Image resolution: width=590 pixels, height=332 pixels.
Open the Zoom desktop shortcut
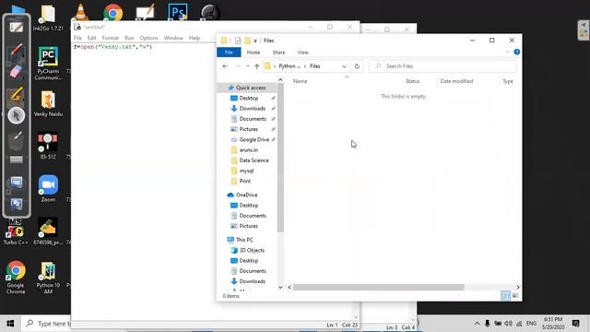pos(48,188)
